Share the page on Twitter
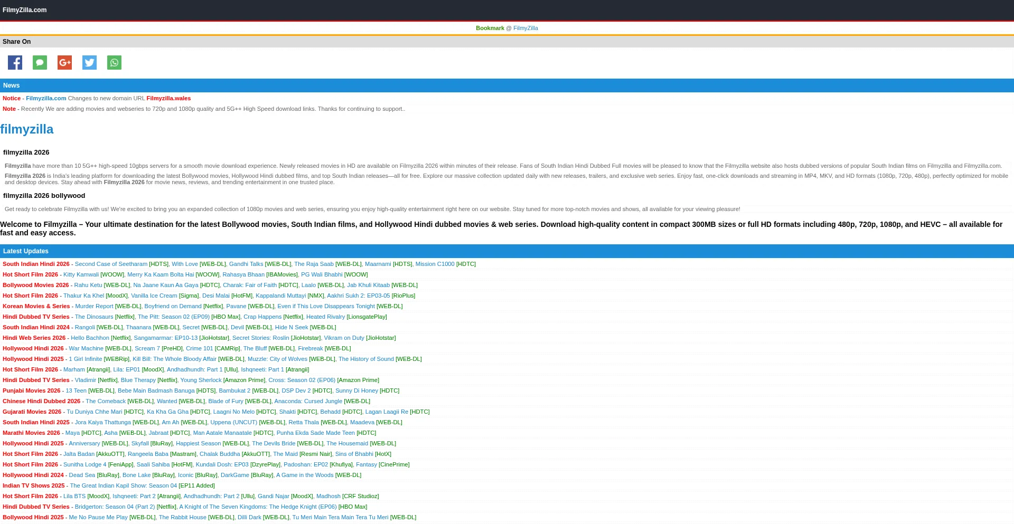Viewport: 1014px width, 524px height. coord(89,63)
